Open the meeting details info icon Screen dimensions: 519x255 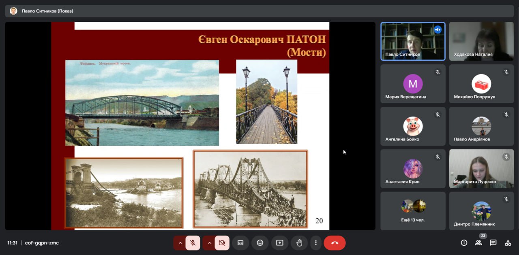[x=464, y=243]
